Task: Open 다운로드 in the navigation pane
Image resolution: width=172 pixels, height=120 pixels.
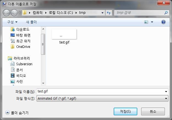Action: pyautogui.click(x=23, y=29)
